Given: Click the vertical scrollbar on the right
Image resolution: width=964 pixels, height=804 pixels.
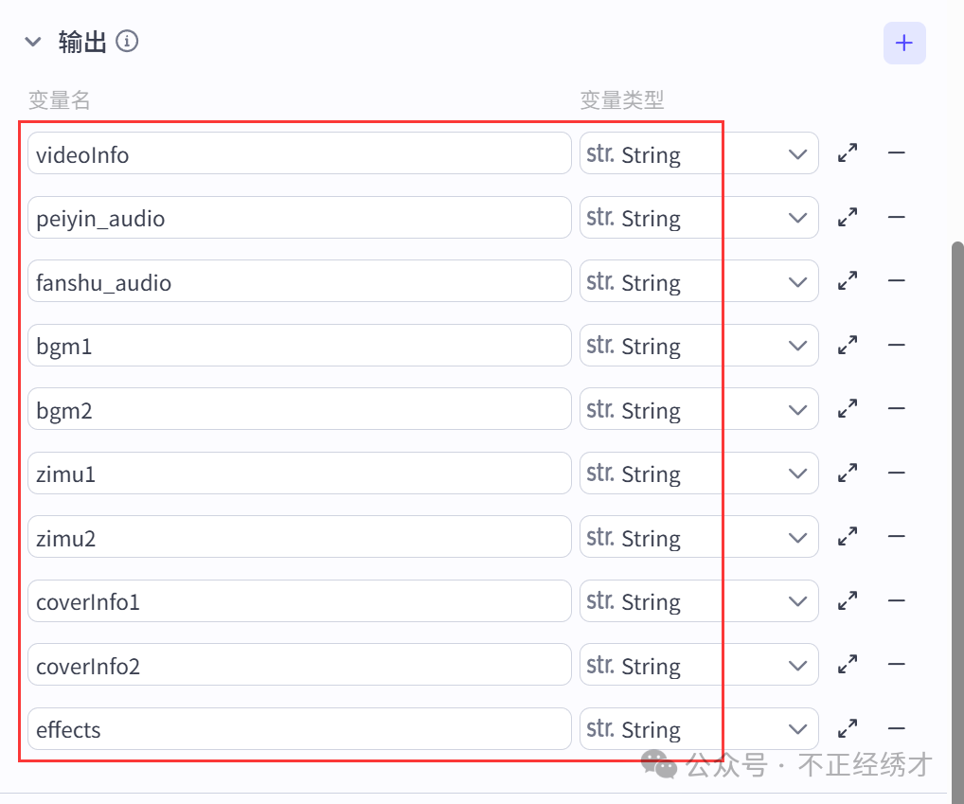Looking at the screenshot, I should [957, 473].
